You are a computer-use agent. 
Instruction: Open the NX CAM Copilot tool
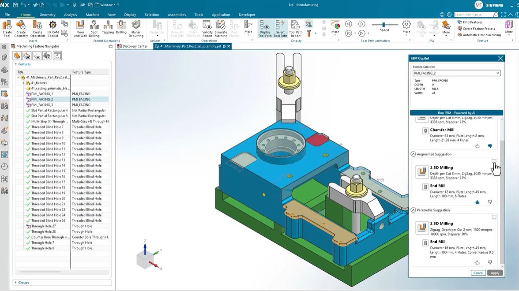(53, 26)
